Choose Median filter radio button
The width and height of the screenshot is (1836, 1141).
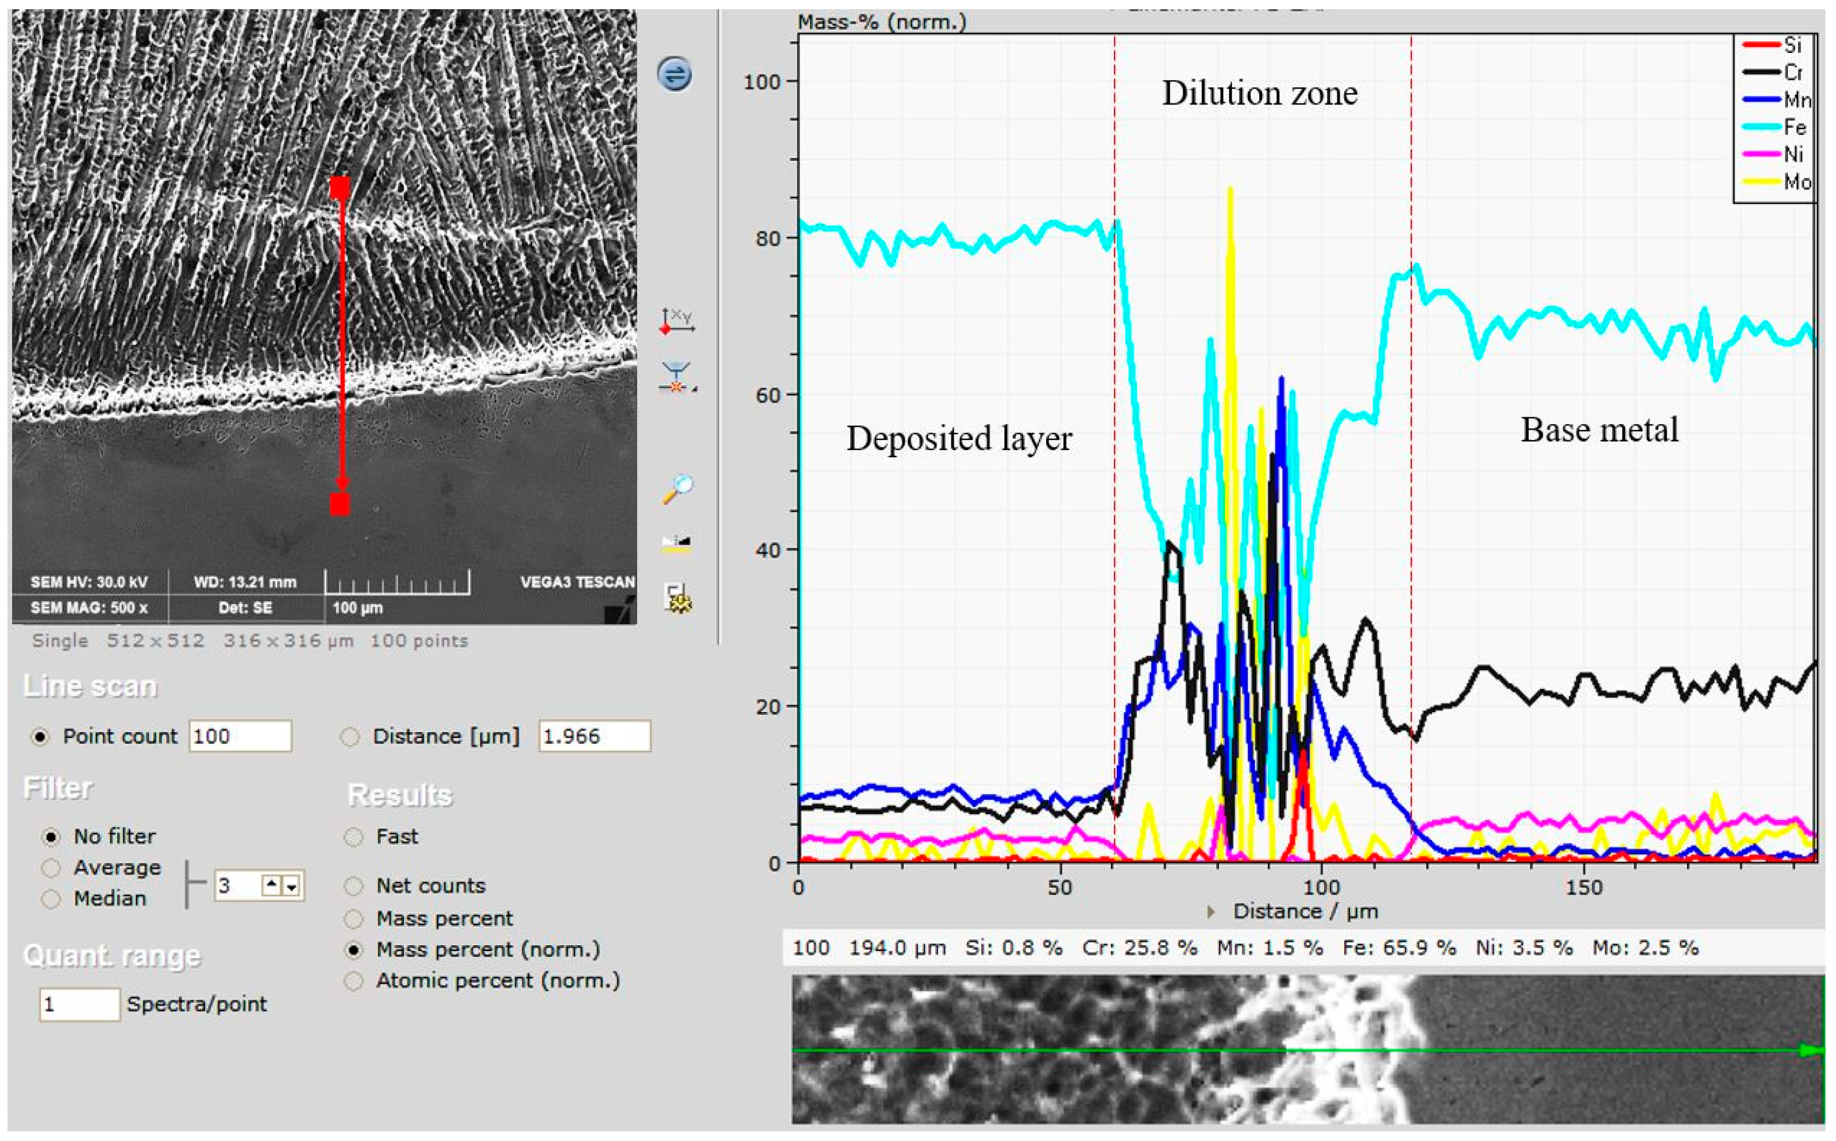click(x=51, y=899)
